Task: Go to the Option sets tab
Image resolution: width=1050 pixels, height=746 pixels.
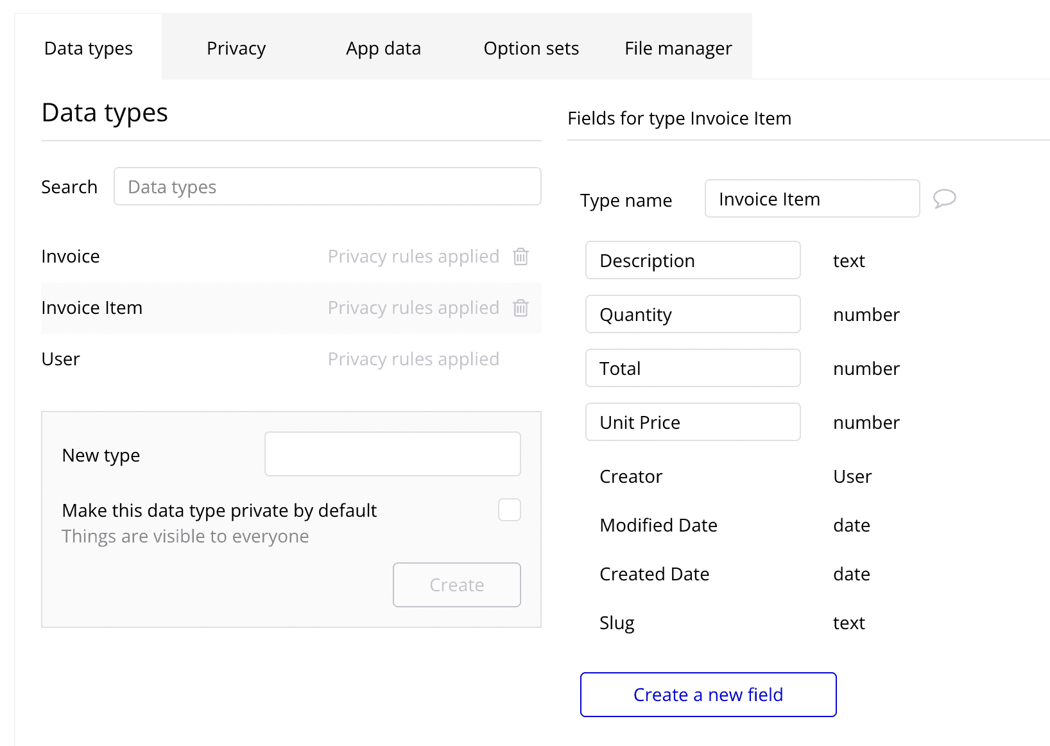Action: coord(531,48)
